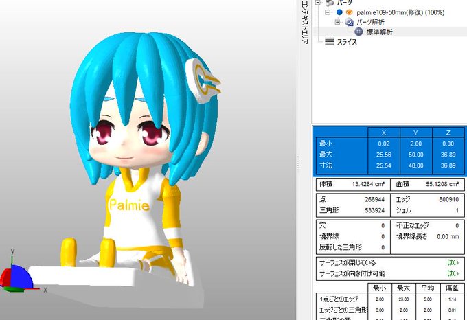Click the サーフェスが向き付け可能 label
467x320 pixels.
tap(352, 273)
